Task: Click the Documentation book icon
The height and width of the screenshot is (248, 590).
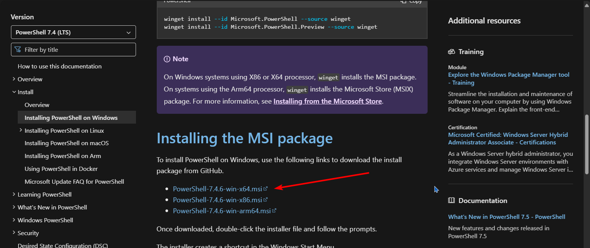Action: pos(451,201)
